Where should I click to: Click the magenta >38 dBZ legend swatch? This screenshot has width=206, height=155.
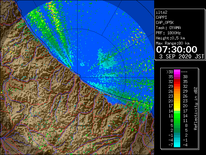[x=177, y=72]
